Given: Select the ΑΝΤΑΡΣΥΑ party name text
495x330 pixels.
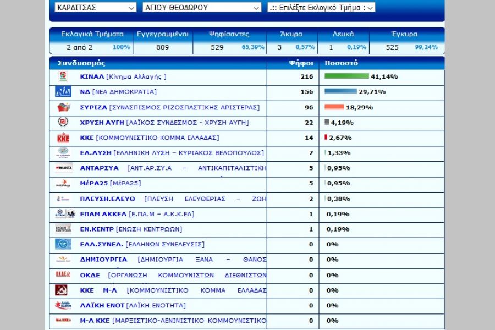Looking at the screenshot, I should pos(99,168).
